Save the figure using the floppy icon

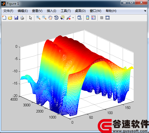[16, 18]
